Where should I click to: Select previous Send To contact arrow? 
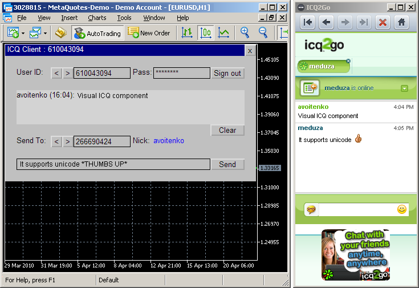coord(56,141)
